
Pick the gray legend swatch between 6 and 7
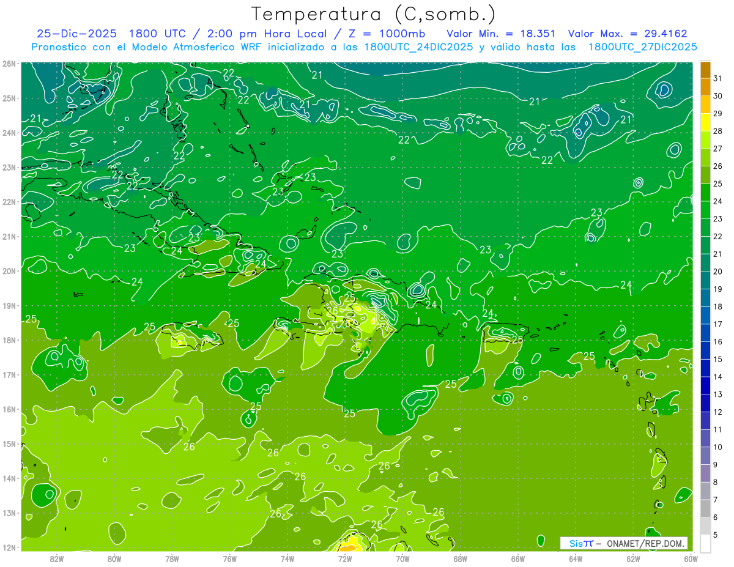705,508
